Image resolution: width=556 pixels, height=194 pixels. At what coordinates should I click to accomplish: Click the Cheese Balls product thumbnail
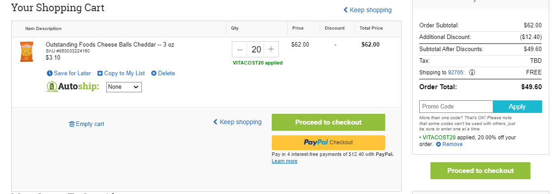pyautogui.click(x=26, y=52)
